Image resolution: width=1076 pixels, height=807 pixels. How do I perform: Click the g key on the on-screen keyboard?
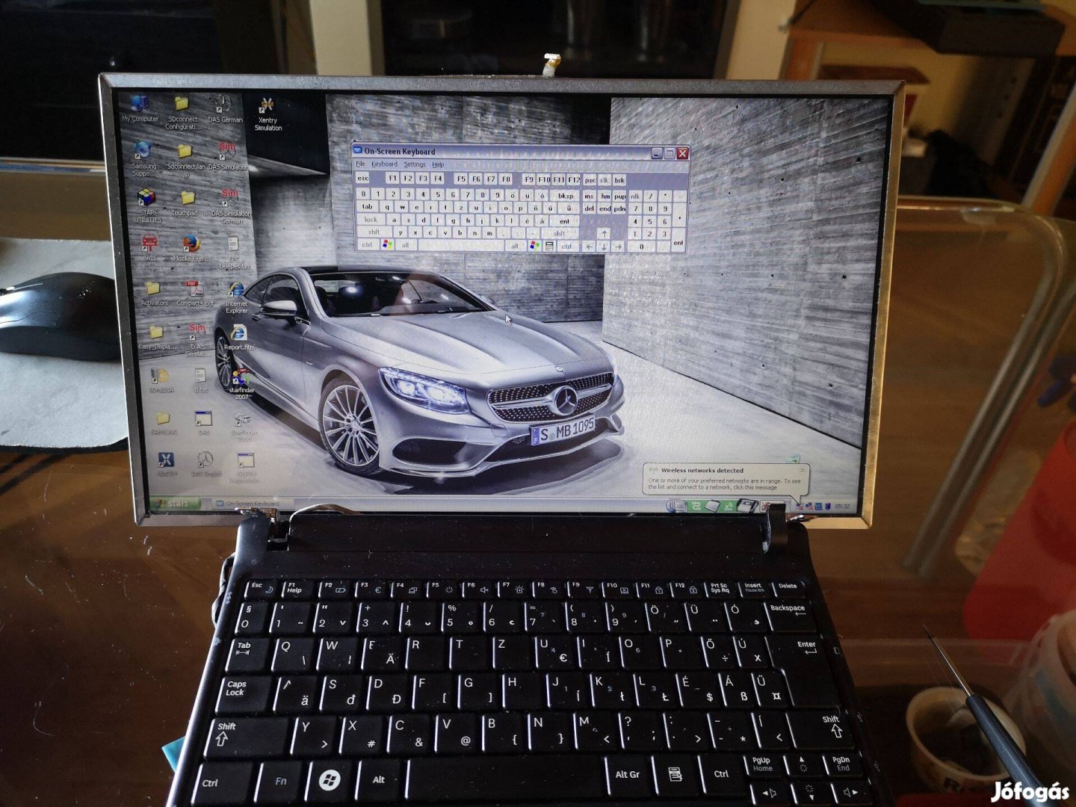pos(454,220)
